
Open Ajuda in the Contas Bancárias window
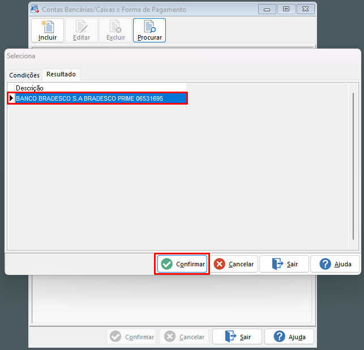click(289, 336)
